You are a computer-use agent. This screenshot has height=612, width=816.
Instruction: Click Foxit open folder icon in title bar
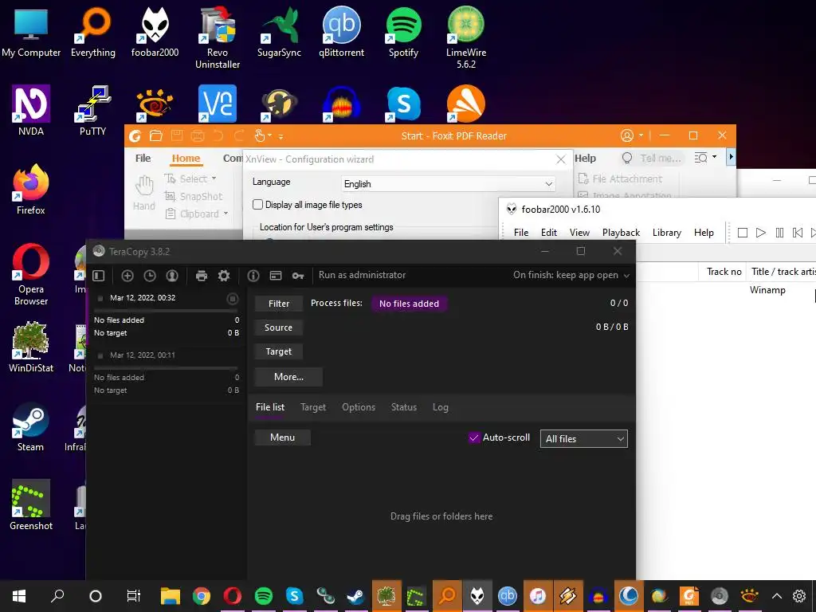coord(156,135)
